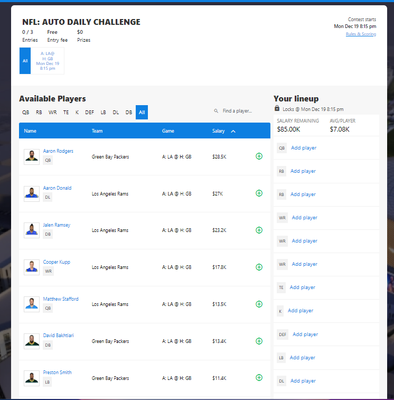Open Rules & Scoring link
The height and width of the screenshot is (400, 394).
361,34
